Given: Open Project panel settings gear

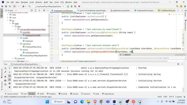Looking at the screenshot, I should (x=44, y=10).
